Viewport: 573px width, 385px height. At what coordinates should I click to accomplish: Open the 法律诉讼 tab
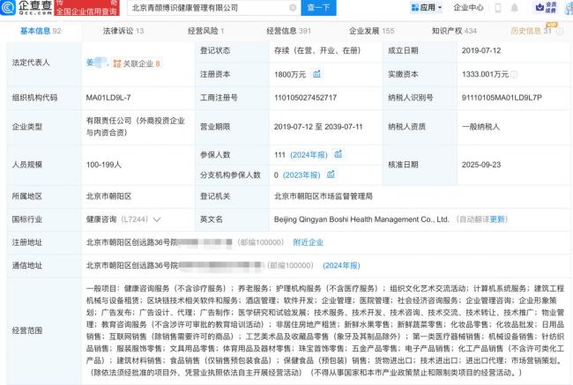click(123, 31)
